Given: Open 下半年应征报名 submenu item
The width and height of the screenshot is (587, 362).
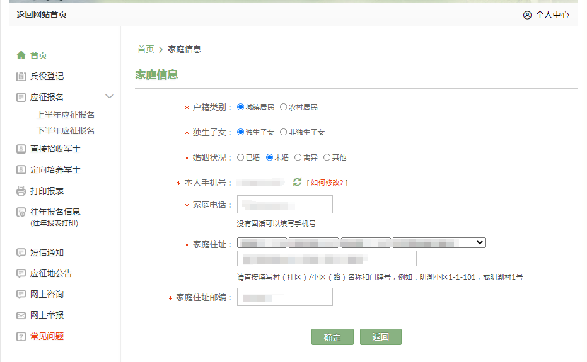Looking at the screenshot, I should (66, 130).
